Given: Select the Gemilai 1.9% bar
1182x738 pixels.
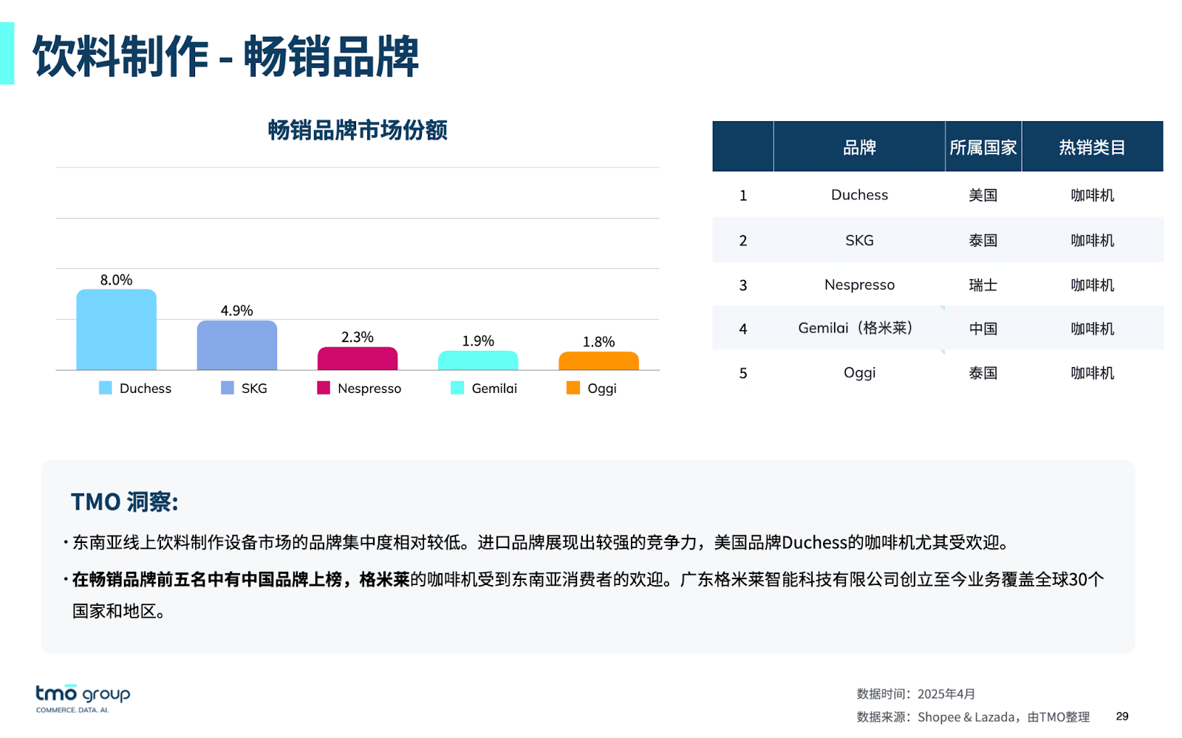Looking at the screenshot, I should pos(478,361).
